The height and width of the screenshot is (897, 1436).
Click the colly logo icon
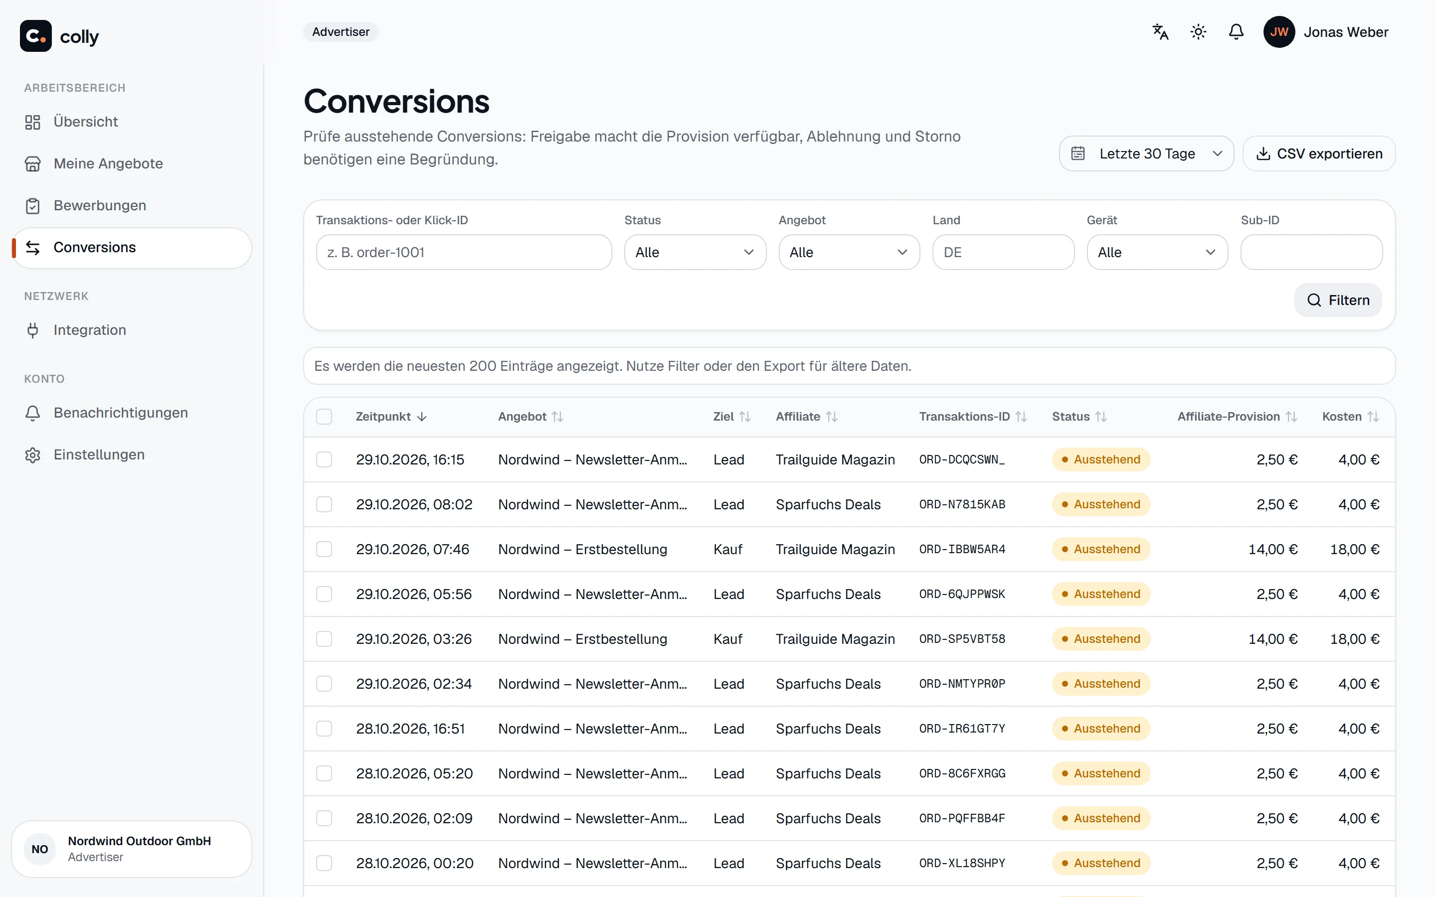pos(35,36)
